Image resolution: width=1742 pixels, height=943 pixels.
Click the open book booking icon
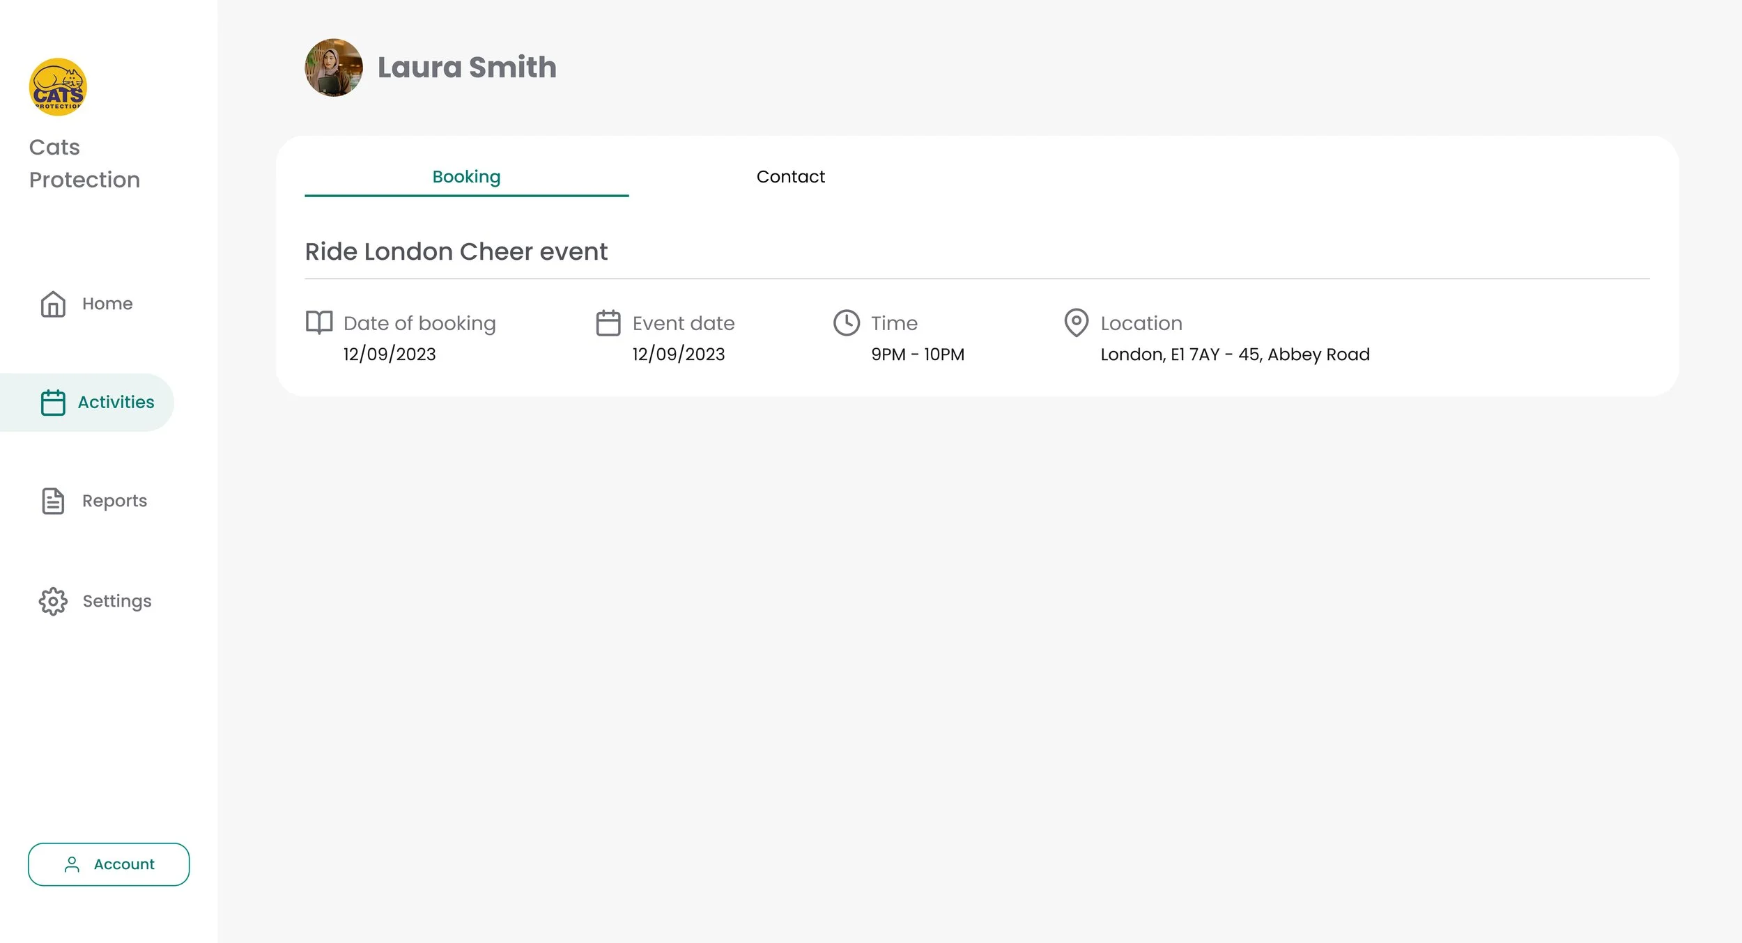point(320,322)
